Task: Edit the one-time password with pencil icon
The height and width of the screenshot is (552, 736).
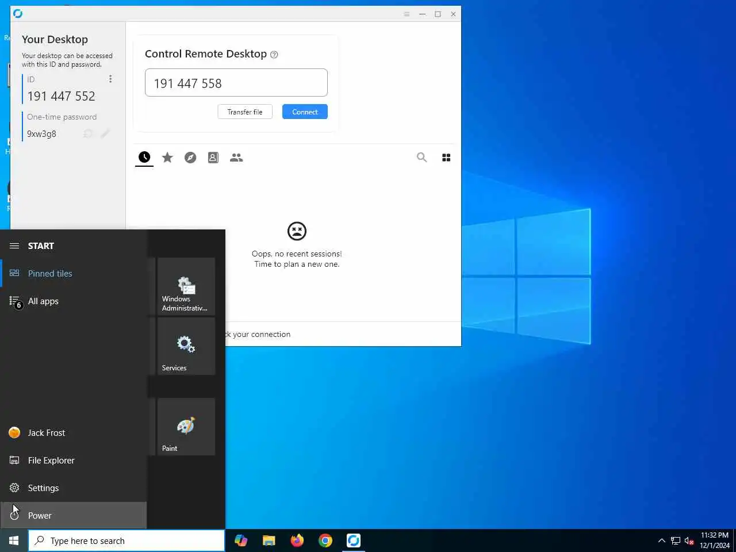Action: tap(105, 133)
